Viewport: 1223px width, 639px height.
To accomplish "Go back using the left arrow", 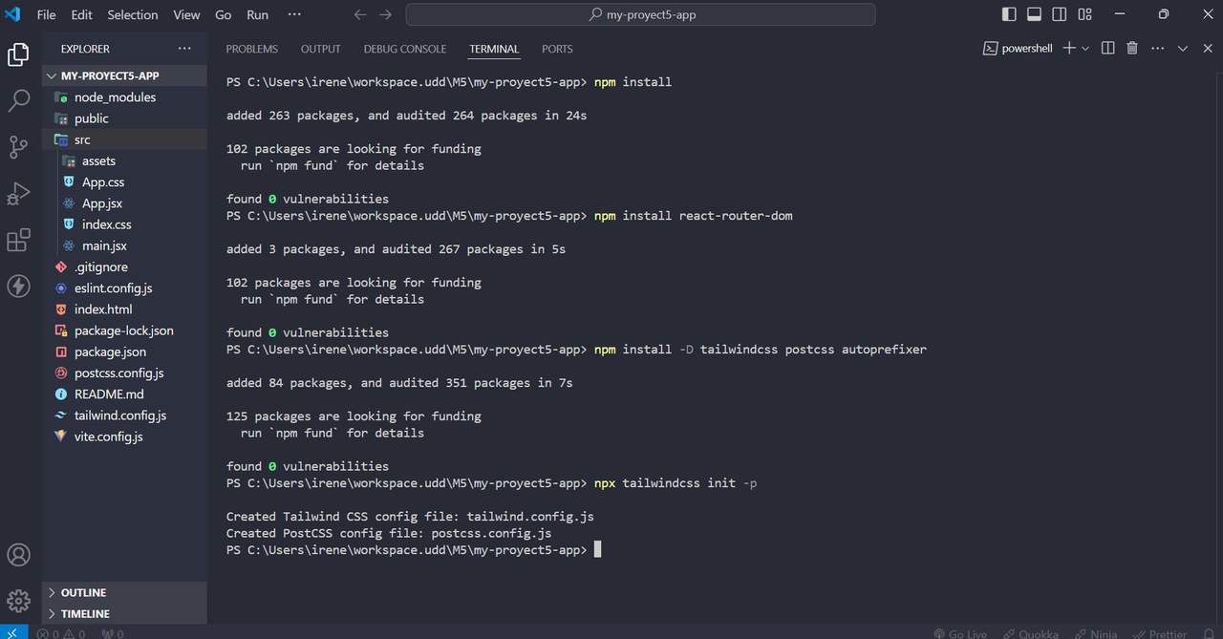I will [x=360, y=15].
